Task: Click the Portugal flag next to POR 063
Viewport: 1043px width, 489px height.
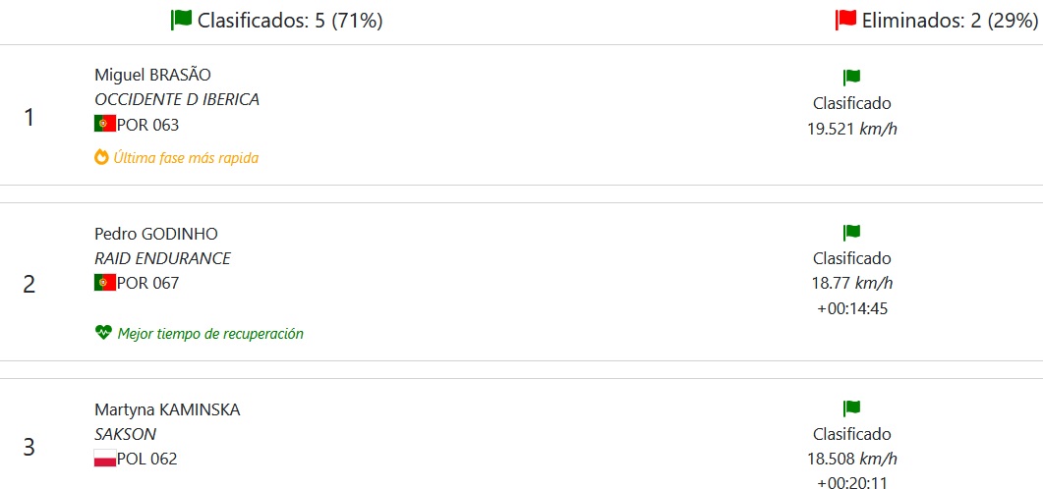Action: point(105,124)
